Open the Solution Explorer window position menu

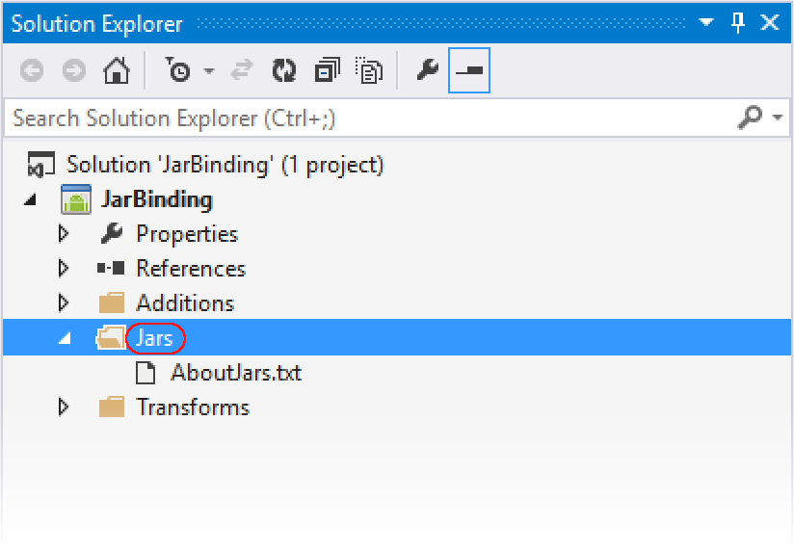click(706, 22)
